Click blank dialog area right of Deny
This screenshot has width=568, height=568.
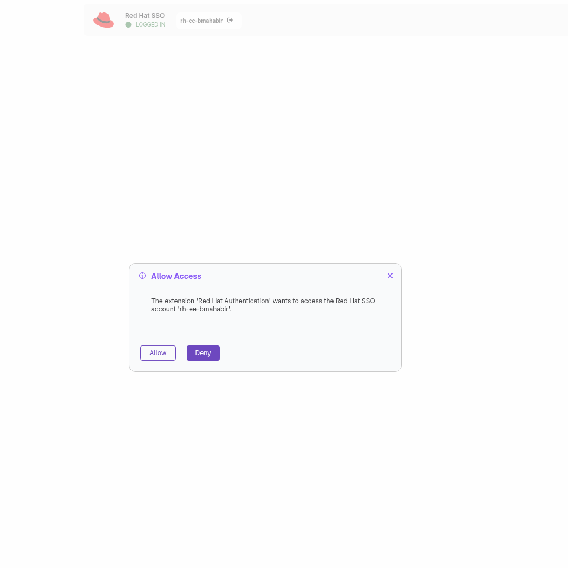(308, 353)
